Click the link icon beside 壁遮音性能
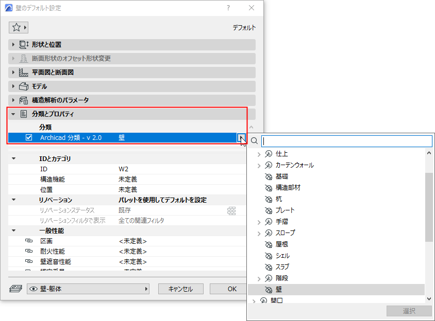Viewport: 435px width, 321px height. pos(28,261)
